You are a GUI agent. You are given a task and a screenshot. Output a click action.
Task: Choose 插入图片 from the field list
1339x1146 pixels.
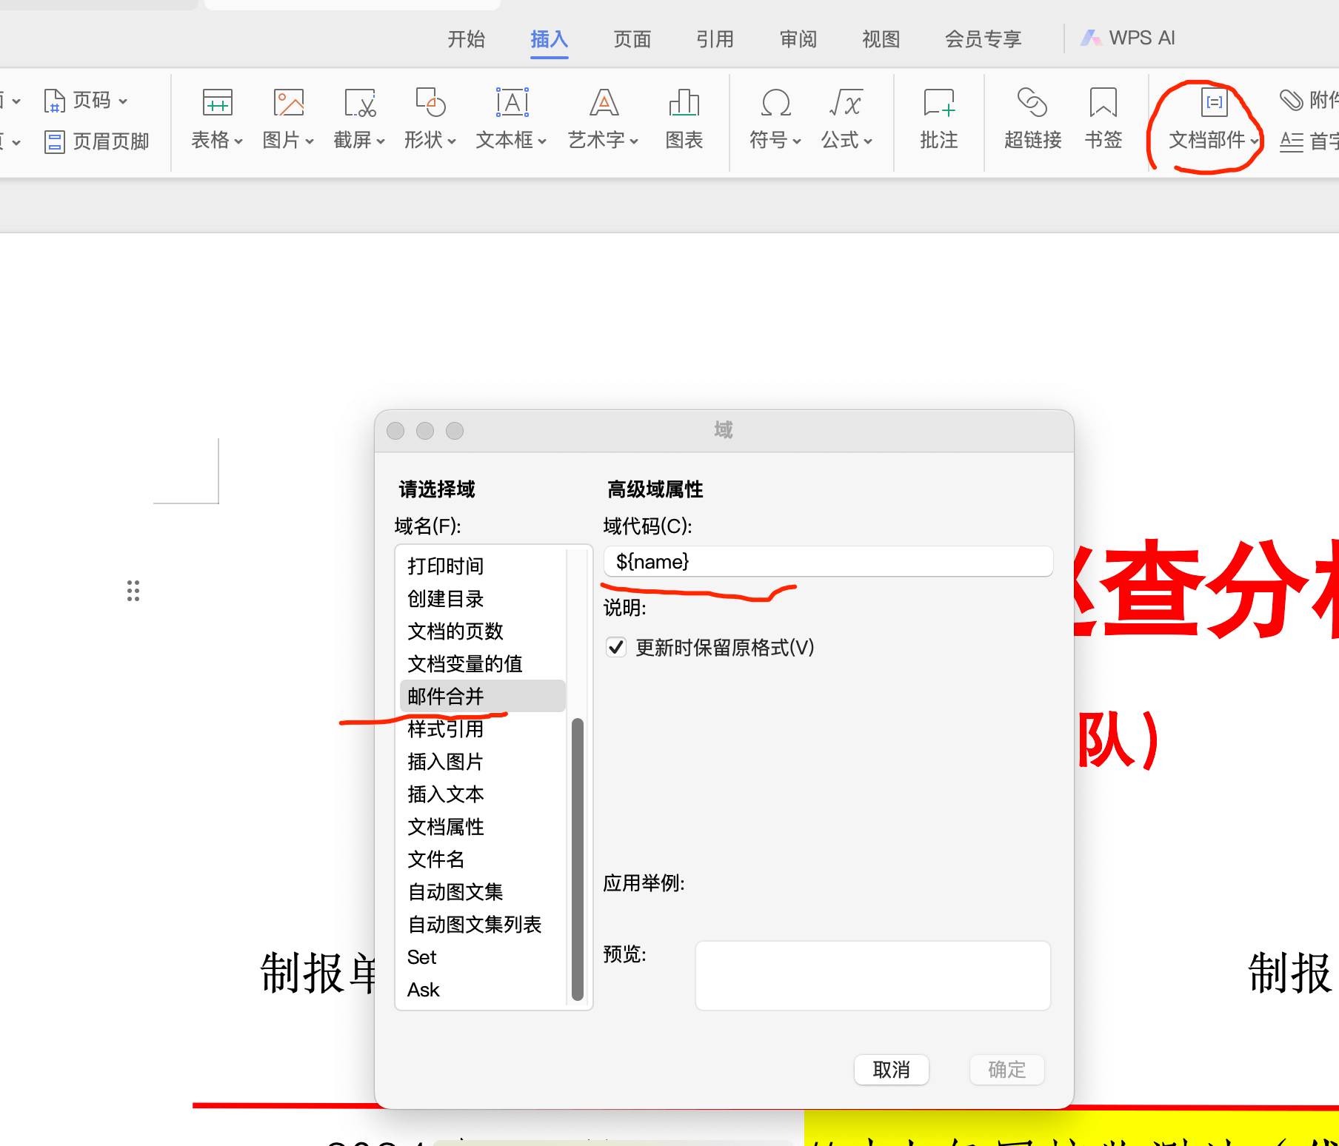(x=445, y=762)
